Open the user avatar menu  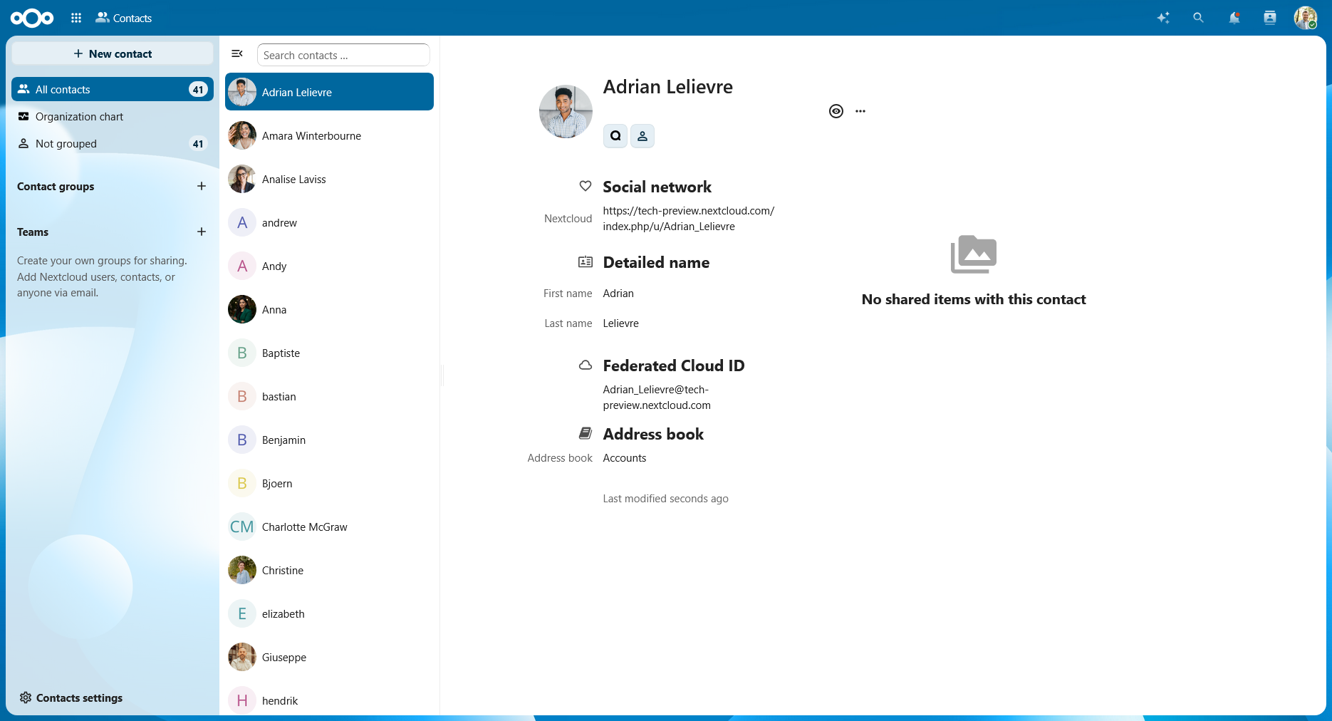click(x=1306, y=18)
